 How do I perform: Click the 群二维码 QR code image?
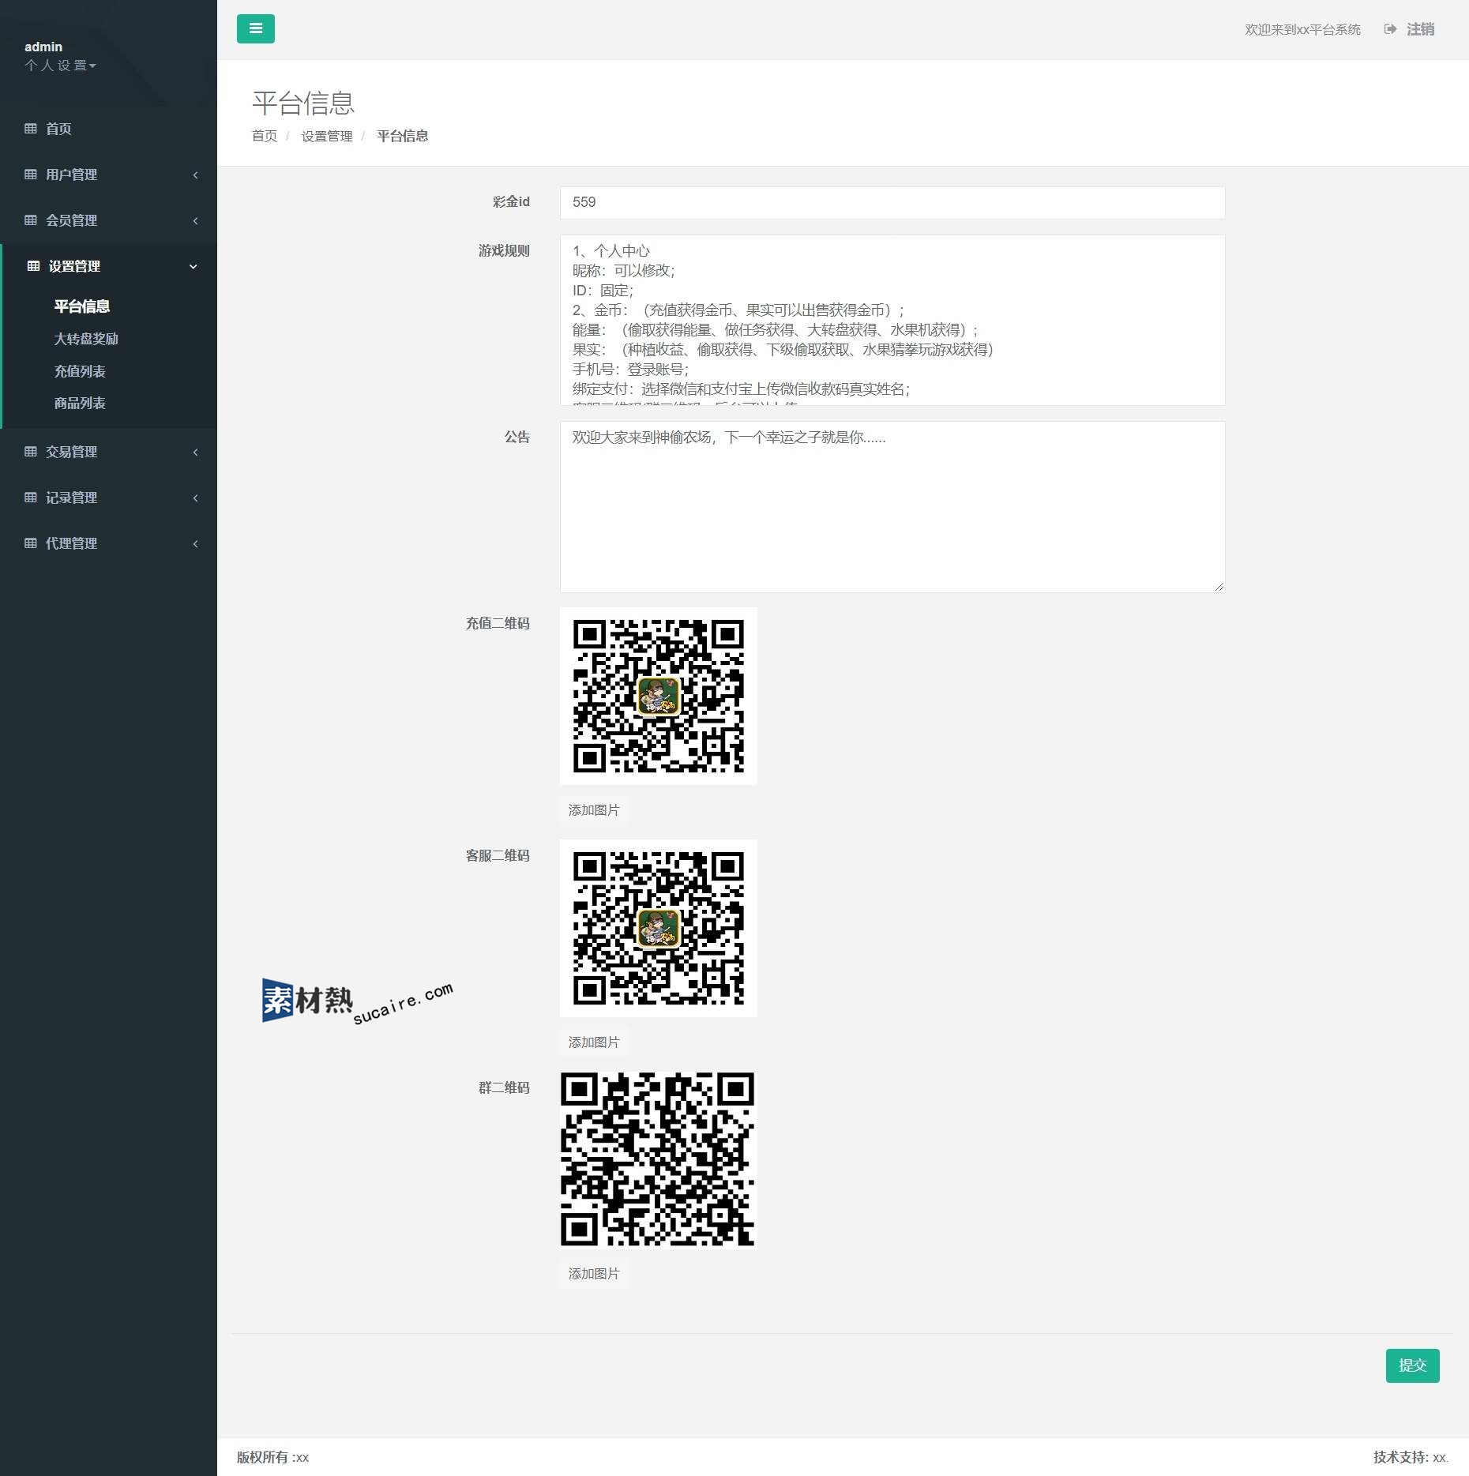click(659, 1159)
